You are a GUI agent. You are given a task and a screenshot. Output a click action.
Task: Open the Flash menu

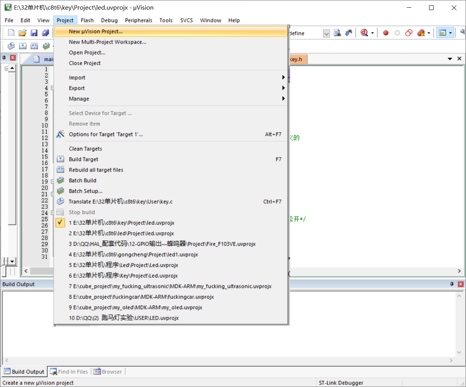point(87,20)
